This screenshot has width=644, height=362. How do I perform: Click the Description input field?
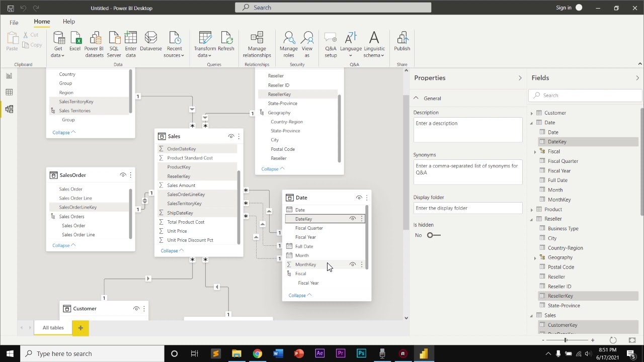point(468,130)
